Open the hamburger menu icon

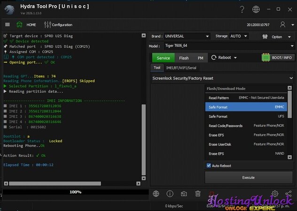coord(7,25)
